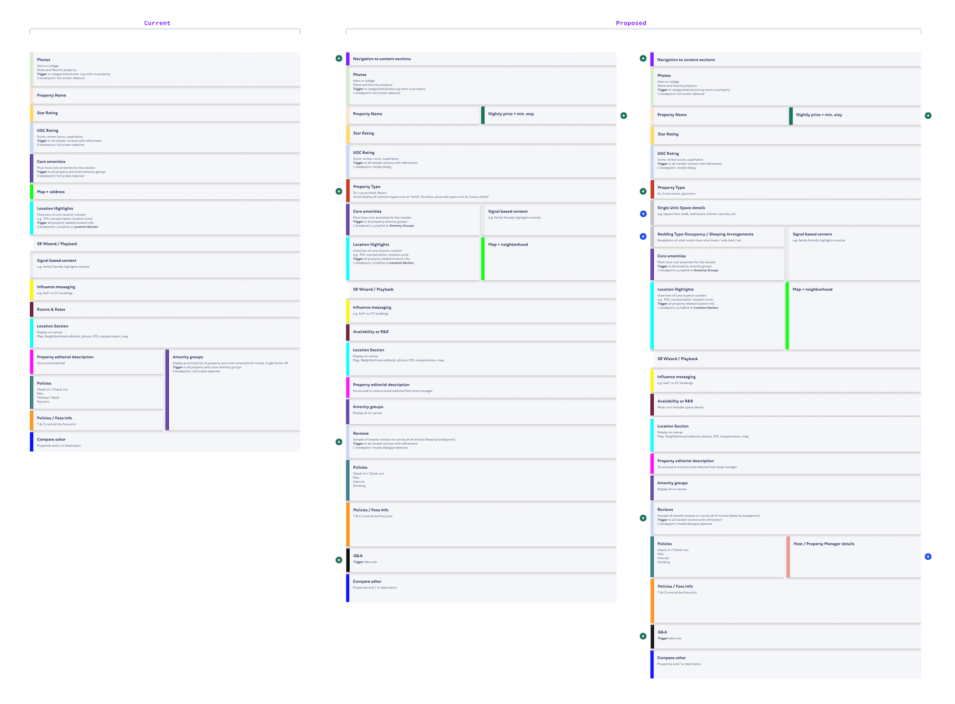Click the green plus near Nightly price + min. stay
The width and height of the screenshot is (955, 704).
624,115
